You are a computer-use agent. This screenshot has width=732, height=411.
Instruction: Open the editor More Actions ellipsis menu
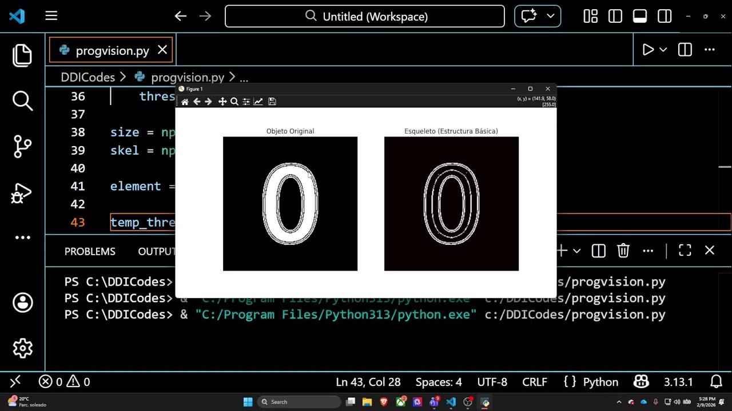[x=710, y=50]
